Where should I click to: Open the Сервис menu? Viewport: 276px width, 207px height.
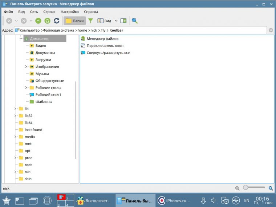[49, 12]
